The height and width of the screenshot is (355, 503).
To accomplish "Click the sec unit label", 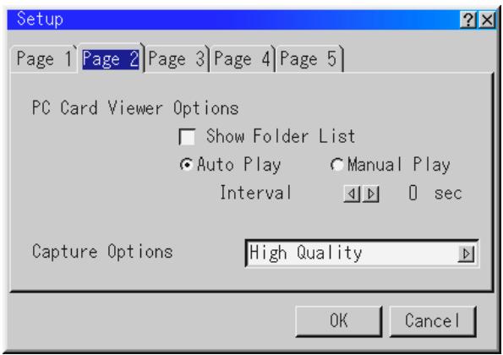I will click(448, 194).
